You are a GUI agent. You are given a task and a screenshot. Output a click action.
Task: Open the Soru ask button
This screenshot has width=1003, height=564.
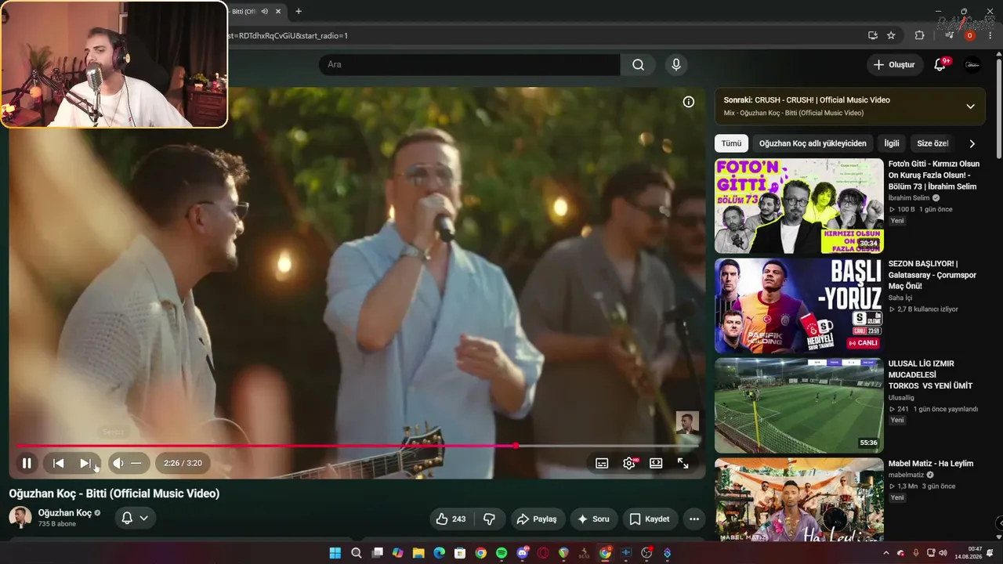pos(593,519)
